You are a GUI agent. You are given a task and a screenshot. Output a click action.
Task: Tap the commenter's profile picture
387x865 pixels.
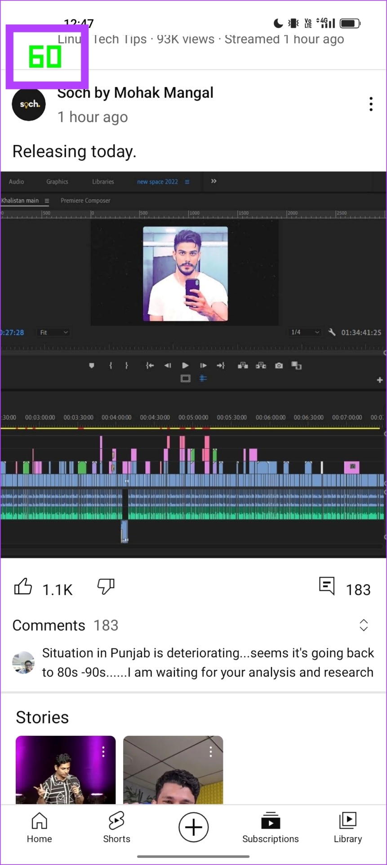23,662
